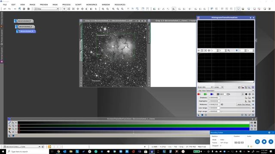The width and height of the screenshot is (275, 154).
Task: Click the taskbar search box
Action: [x=28, y=151]
